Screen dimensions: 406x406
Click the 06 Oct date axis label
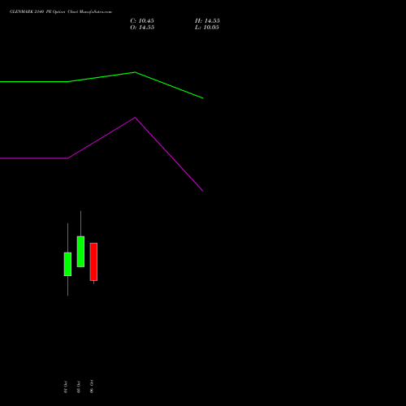[x=92, y=387]
